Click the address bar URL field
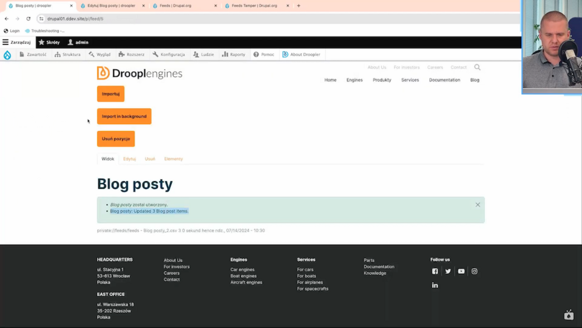 pyautogui.click(x=279, y=19)
